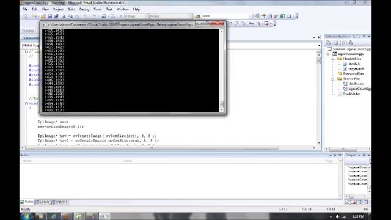
Task: Select the Solution node in Solution Explorer
Action: 349,49
